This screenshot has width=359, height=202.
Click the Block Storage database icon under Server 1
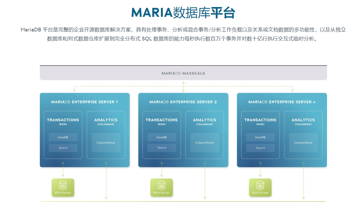pyautogui.click(x=63, y=185)
